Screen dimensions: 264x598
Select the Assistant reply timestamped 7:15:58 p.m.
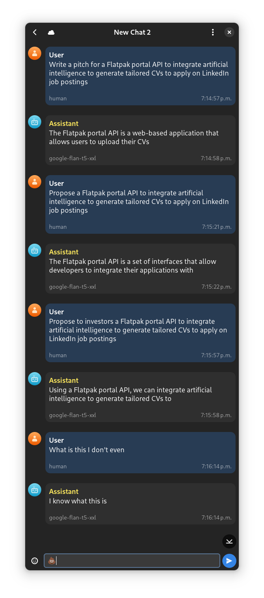tap(140, 394)
